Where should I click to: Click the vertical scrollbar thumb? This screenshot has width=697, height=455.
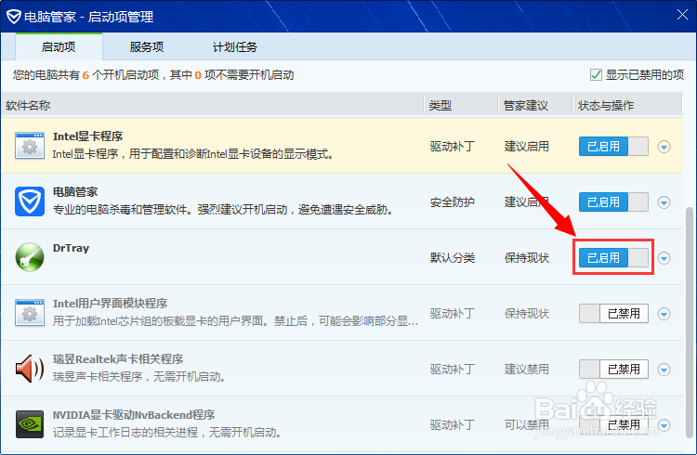[689, 322]
